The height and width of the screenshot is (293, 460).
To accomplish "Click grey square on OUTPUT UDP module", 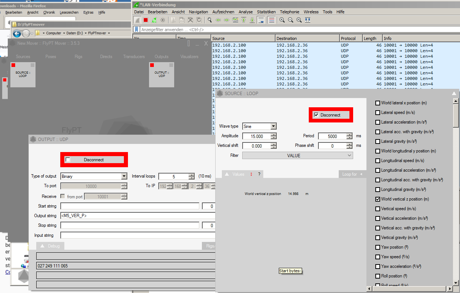I will 171,65.
